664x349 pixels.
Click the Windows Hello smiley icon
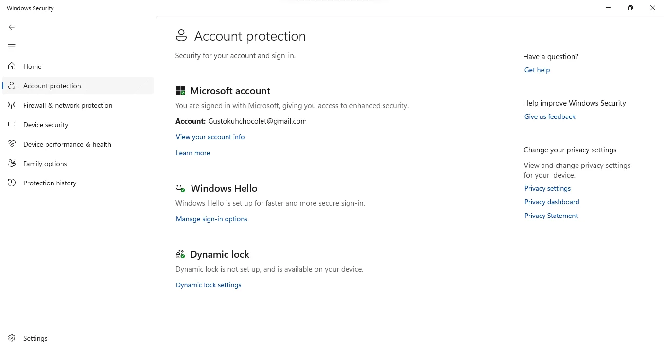point(180,188)
